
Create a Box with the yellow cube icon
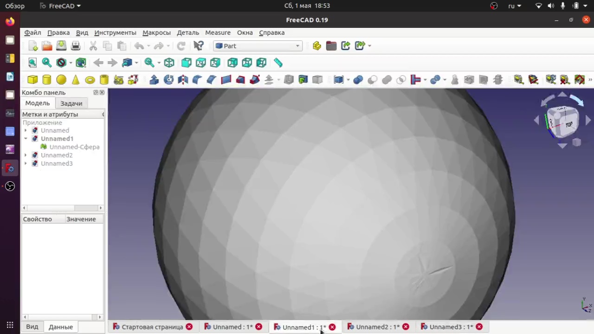[x=32, y=80]
